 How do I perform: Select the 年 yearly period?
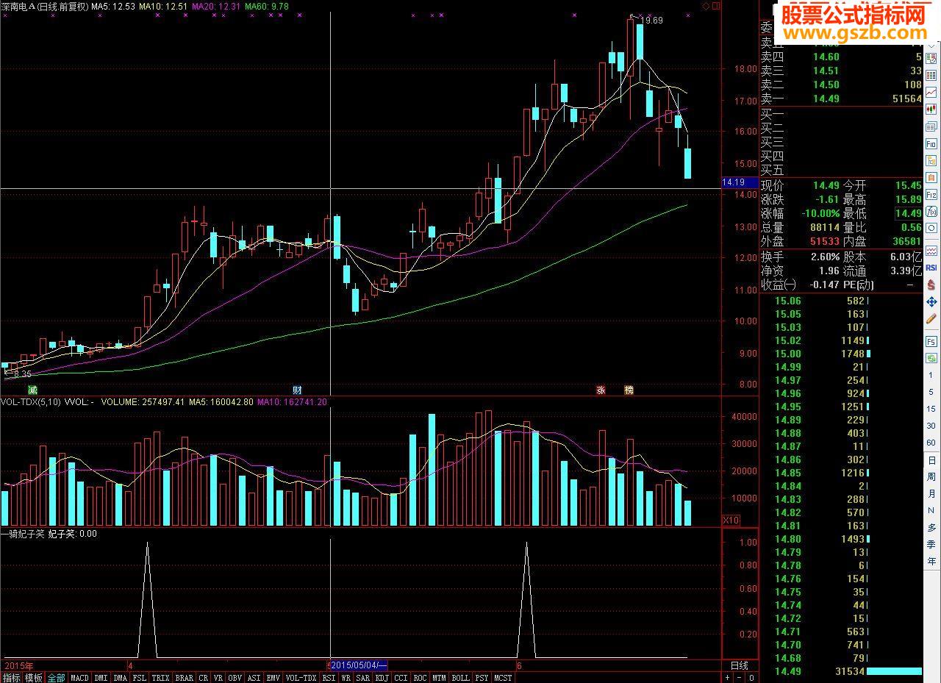[931, 561]
